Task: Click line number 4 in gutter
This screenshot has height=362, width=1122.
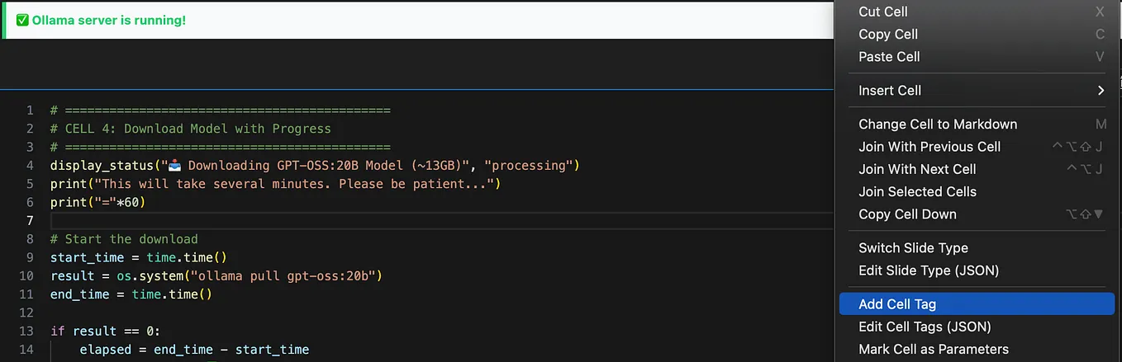Action: 30,165
